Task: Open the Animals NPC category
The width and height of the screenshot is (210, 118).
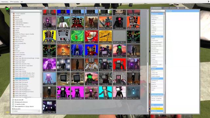Action: coord(17,17)
